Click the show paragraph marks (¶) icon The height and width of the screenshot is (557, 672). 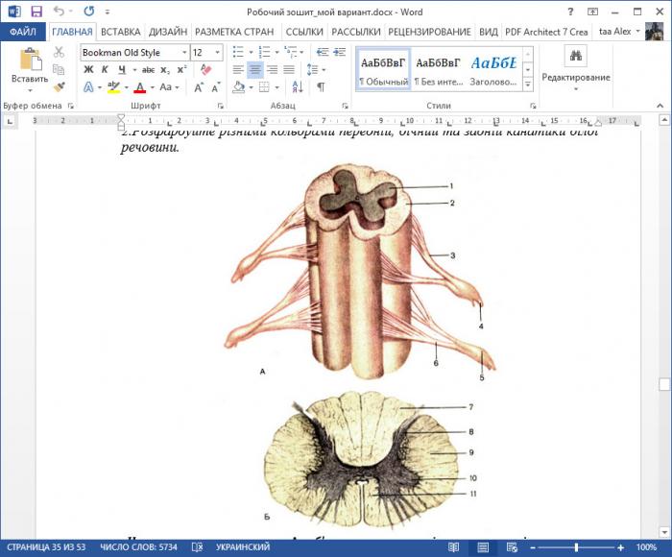coord(321,87)
